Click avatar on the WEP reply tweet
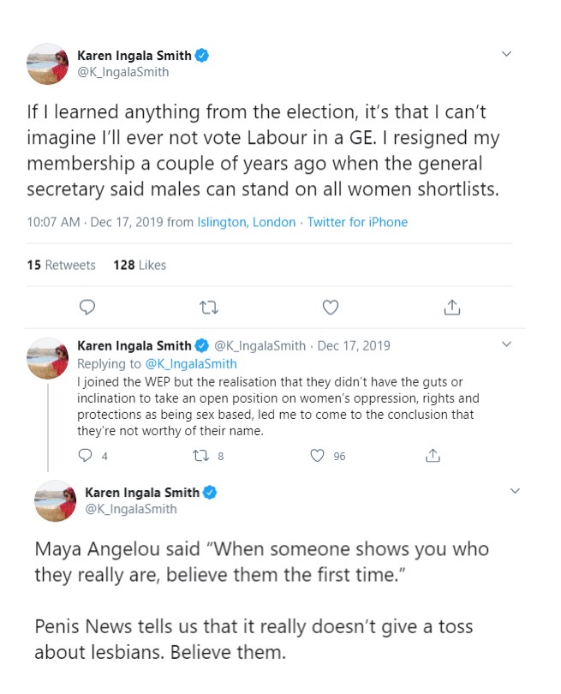This screenshot has width=561, height=694. (48, 356)
